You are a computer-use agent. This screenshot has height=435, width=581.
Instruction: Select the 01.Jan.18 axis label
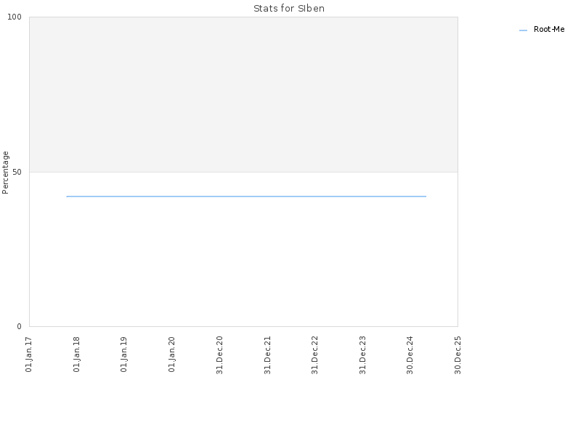tap(76, 355)
